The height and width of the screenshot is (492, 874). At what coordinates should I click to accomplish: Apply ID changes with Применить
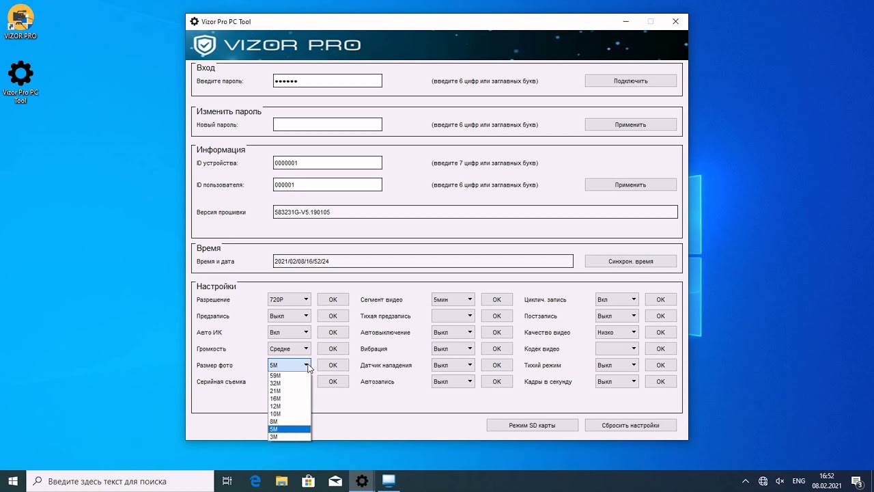point(630,184)
